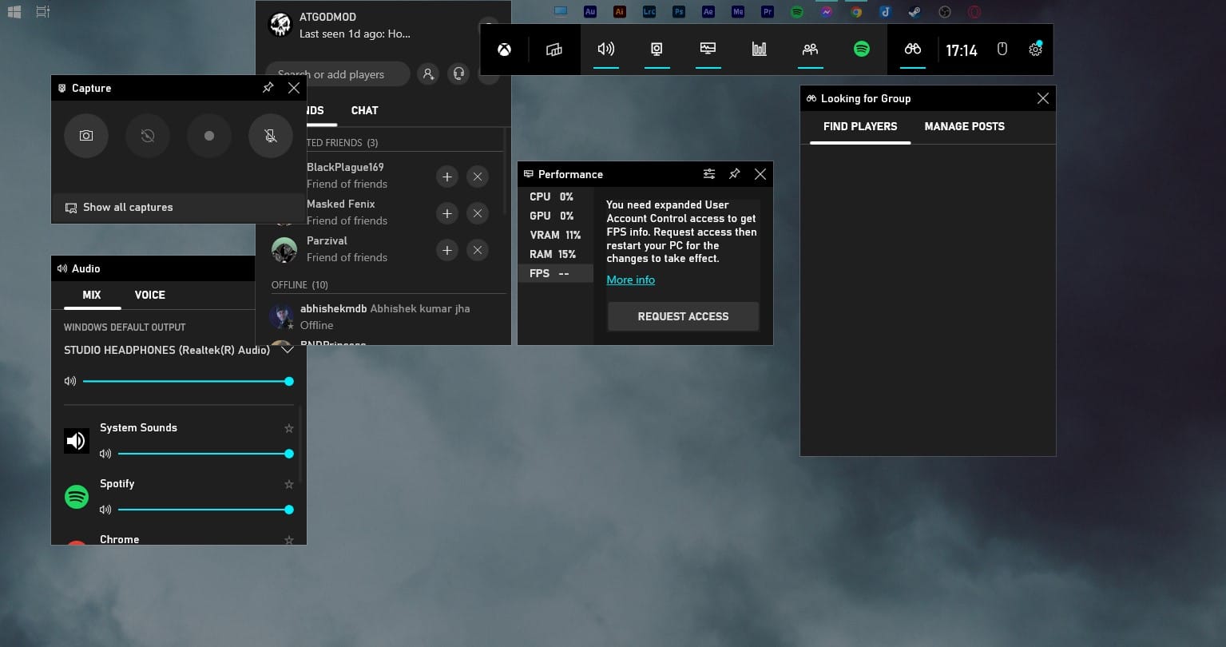Open Photoshop from the taskbar
The width and height of the screenshot is (1226, 647).
(x=679, y=12)
